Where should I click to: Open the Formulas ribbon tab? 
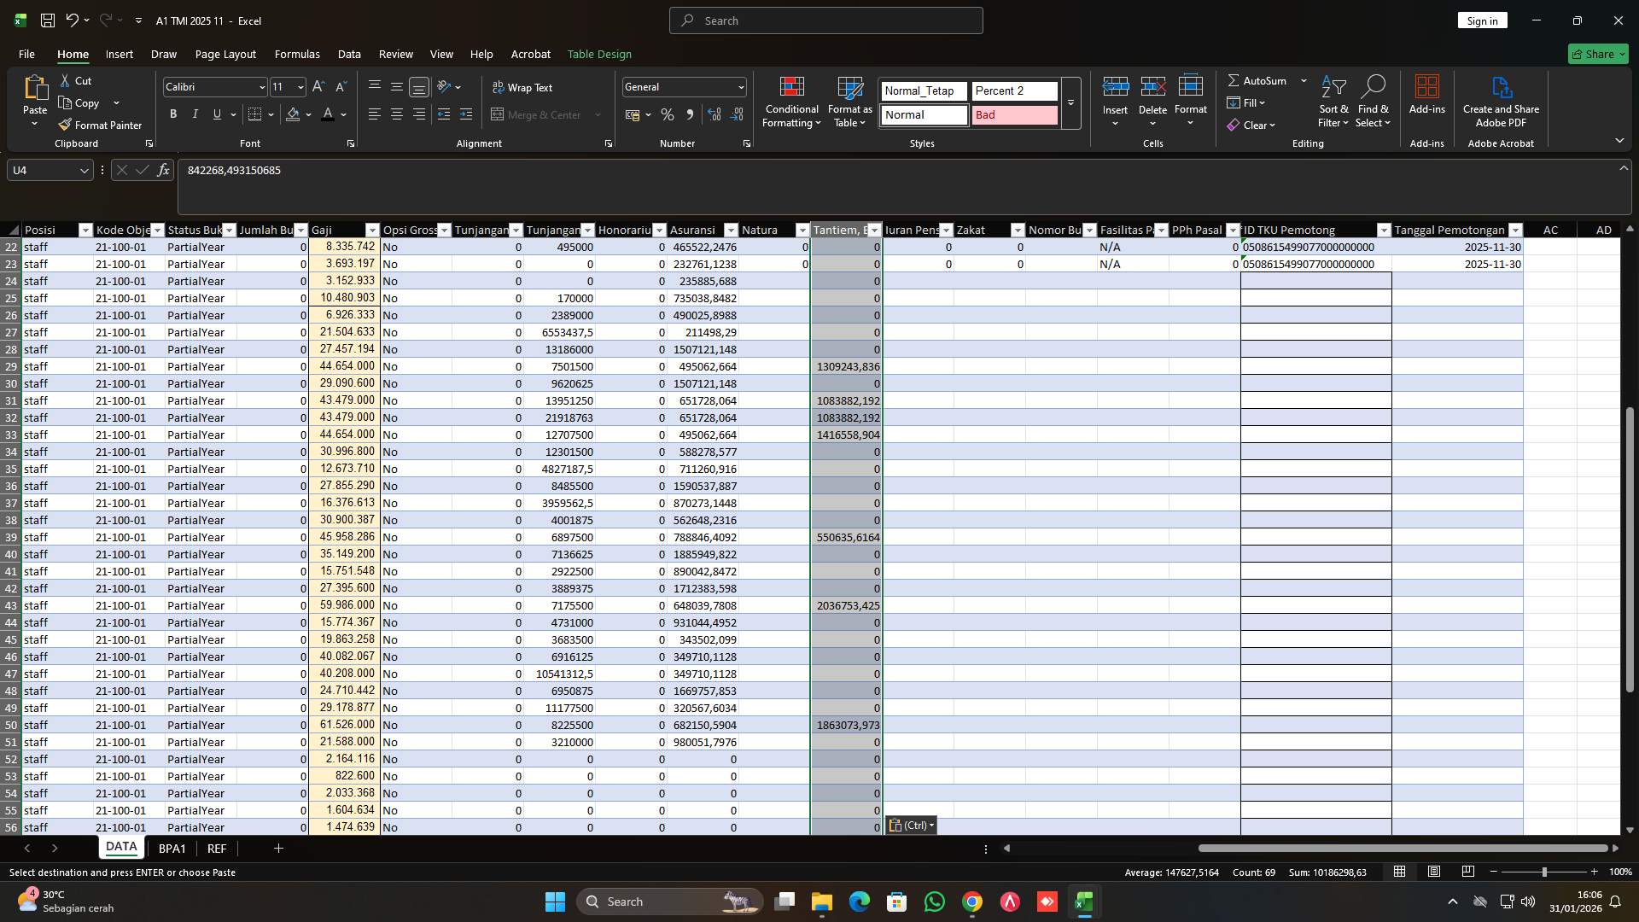pyautogui.click(x=296, y=54)
